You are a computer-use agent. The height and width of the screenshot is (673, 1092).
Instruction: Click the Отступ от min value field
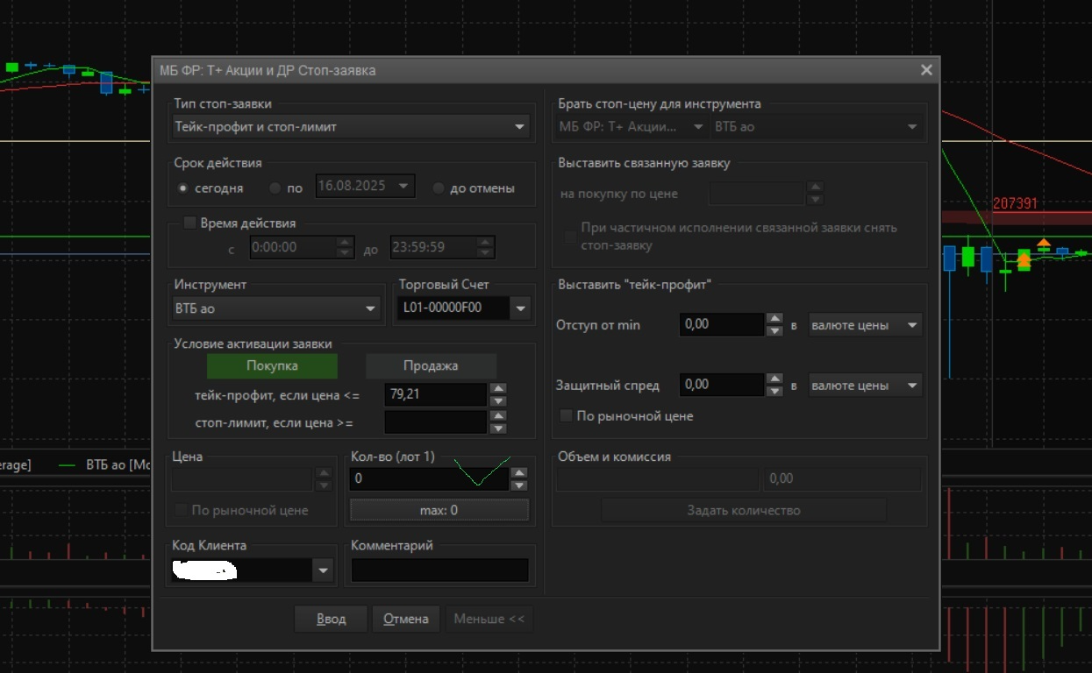pyautogui.click(x=722, y=324)
